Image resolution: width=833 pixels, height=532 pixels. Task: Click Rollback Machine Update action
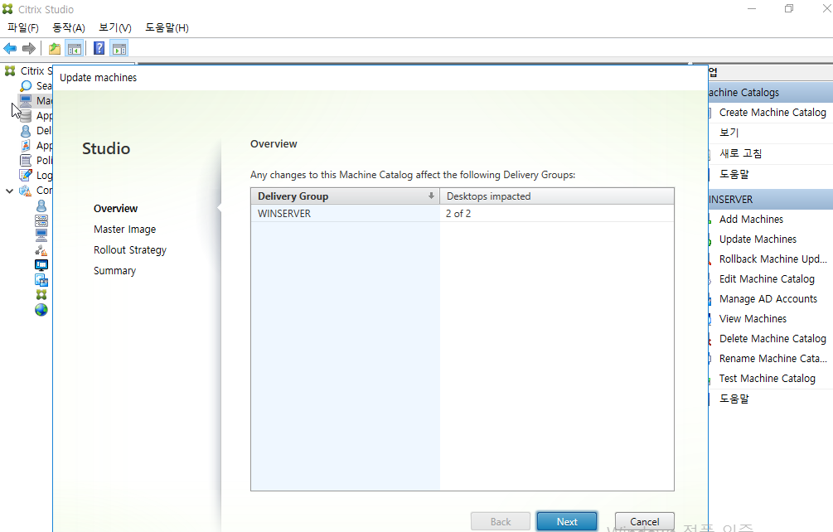coord(773,259)
